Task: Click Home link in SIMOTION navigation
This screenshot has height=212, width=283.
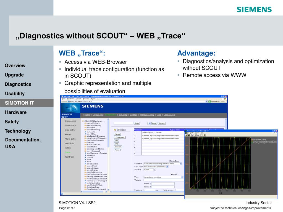Action: tap(87, 115)
